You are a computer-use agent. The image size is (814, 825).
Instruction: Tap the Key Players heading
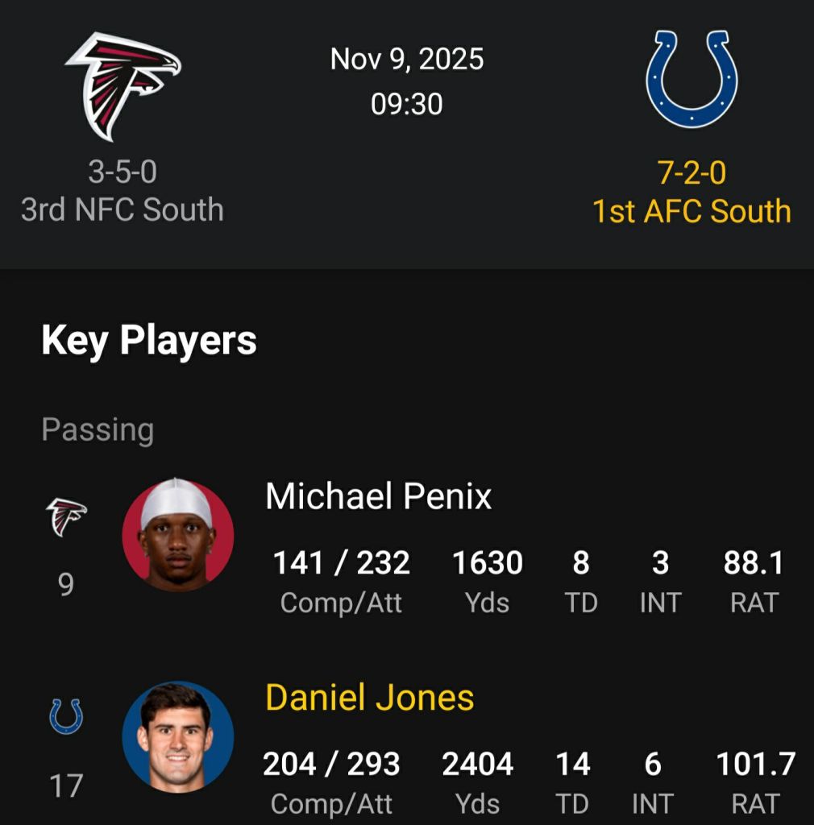click(149, 340)
